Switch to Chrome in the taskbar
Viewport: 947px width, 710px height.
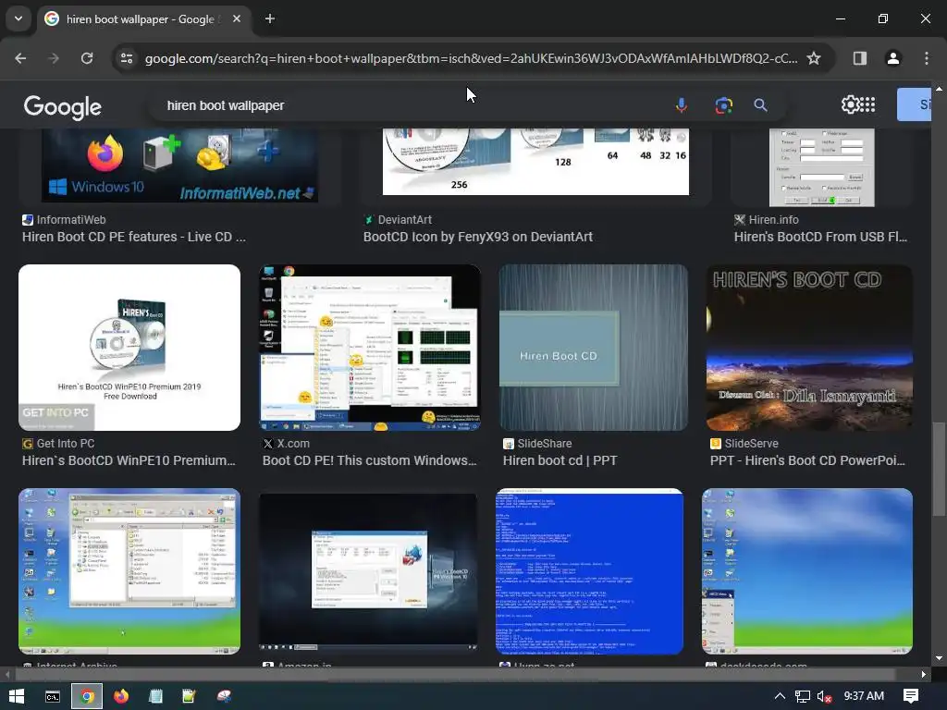coord(87,696)
